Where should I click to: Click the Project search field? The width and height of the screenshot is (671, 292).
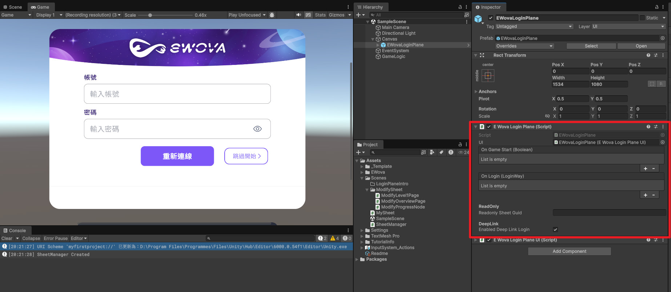pos(395,152)
